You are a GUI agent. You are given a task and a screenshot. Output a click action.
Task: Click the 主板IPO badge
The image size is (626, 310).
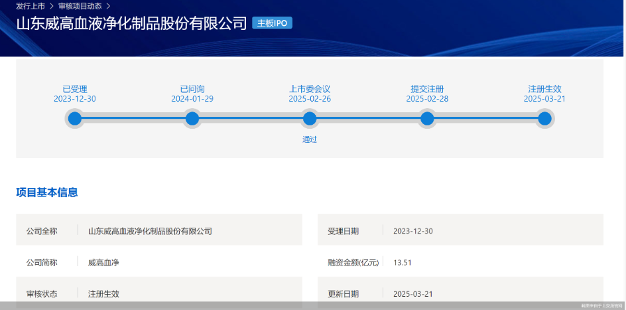pos(273,23)
